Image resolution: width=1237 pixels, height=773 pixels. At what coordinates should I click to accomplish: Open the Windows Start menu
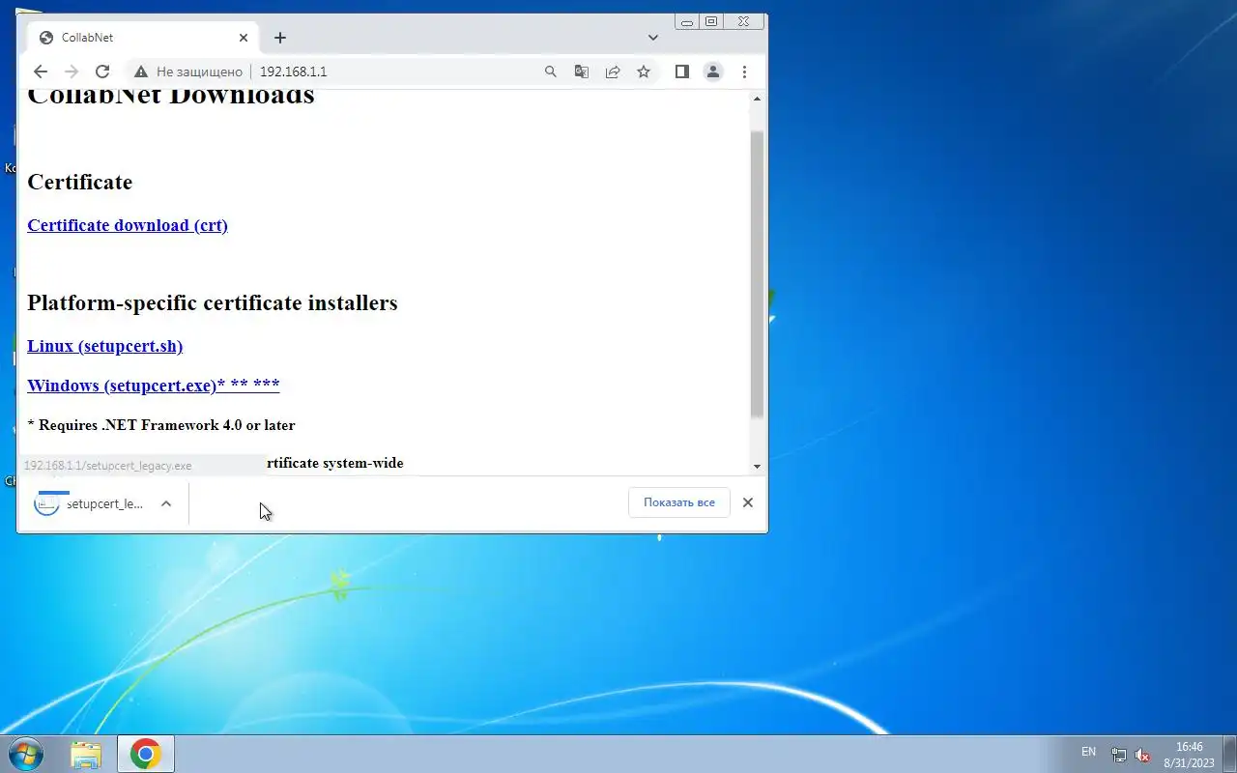[26, 754]
